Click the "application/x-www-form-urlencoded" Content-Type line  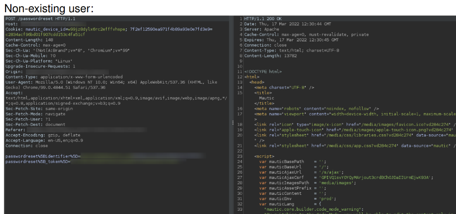[64, 77]
